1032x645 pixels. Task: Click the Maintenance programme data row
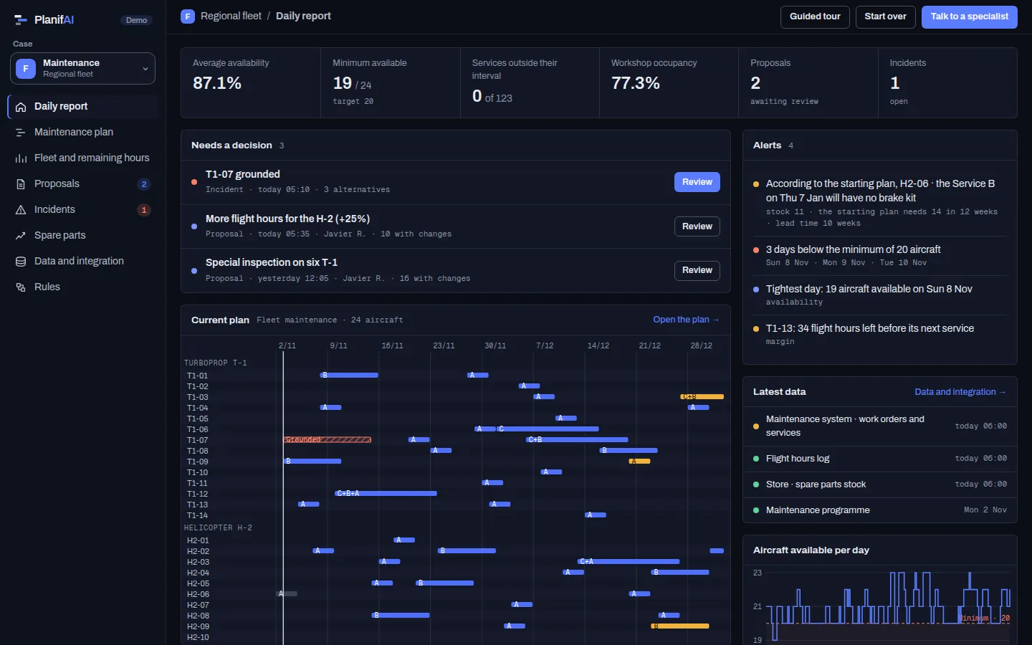(879, 510)
